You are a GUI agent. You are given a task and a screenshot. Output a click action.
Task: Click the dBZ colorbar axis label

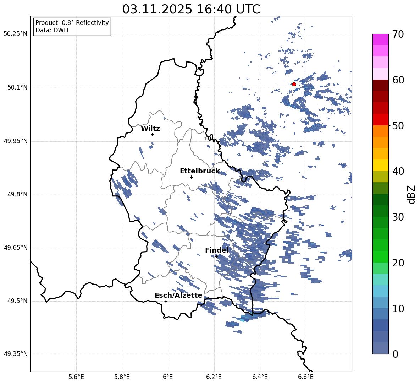pos(411,194)
